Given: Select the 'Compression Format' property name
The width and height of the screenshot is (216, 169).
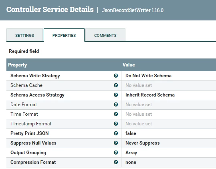Looking at the screenshot, I should click(33, 162).
